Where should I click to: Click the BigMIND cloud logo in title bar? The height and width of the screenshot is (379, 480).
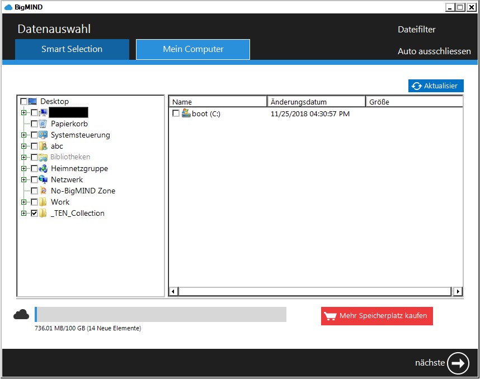point(8,7)
